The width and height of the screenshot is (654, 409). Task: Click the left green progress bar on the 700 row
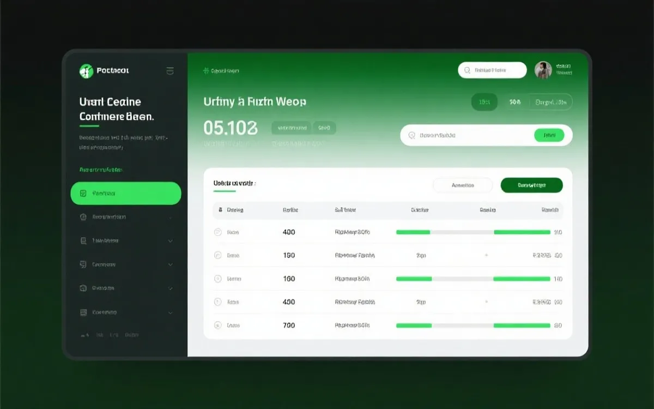click(414, 326)
